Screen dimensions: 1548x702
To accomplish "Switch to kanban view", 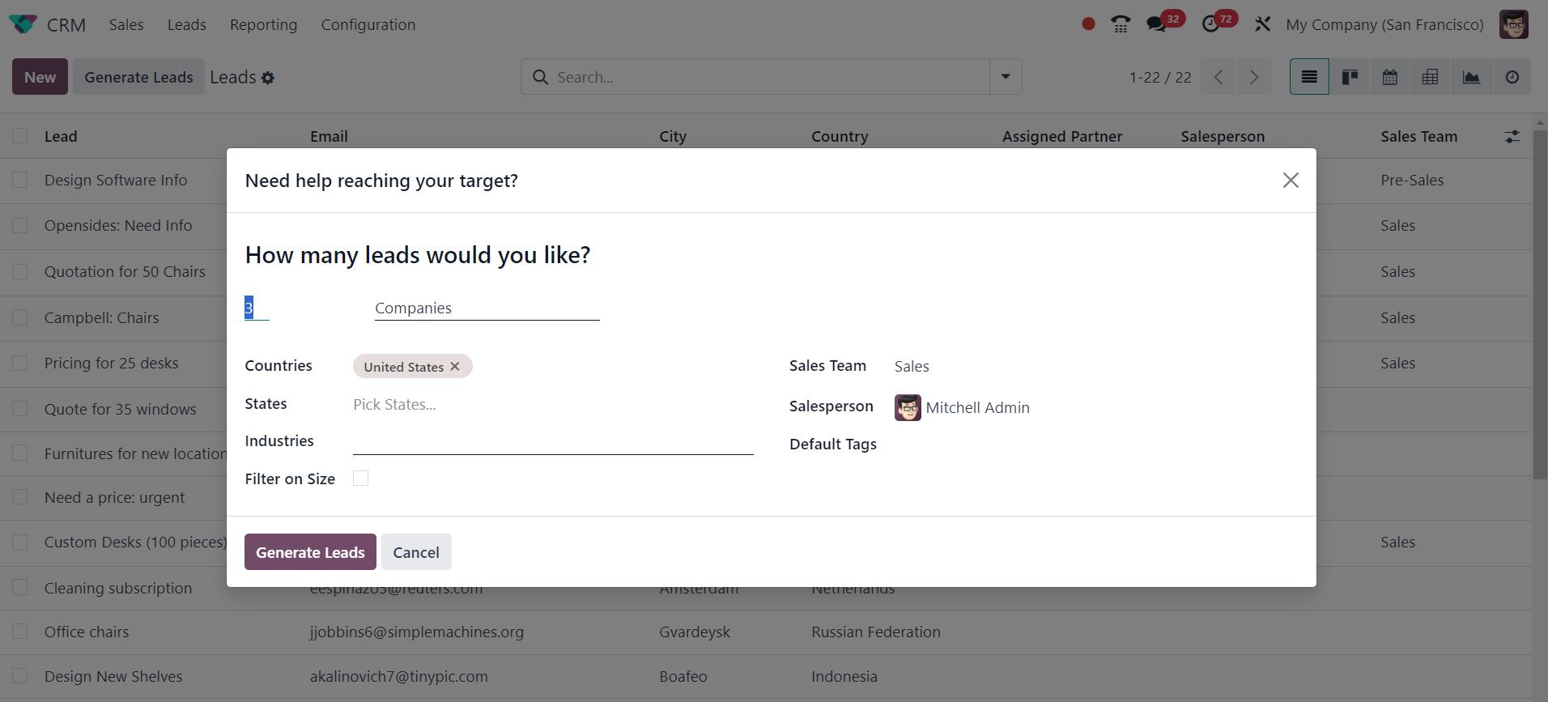I will 1350,77.
